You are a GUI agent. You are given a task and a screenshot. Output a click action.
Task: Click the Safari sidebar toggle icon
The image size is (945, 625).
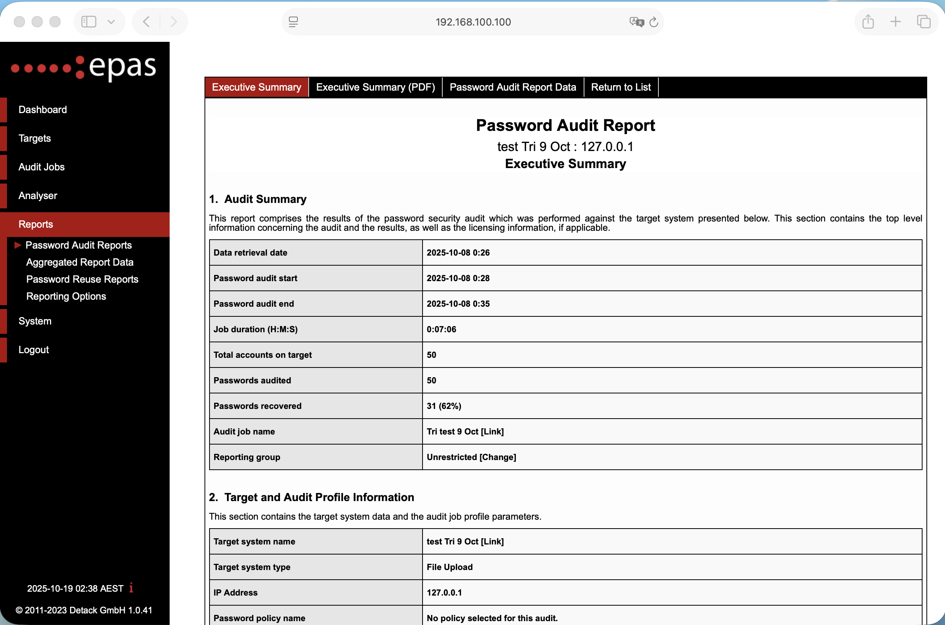(x=88, y=22)
